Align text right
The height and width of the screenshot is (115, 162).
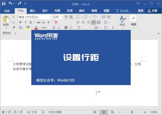[x=88, y=22]
